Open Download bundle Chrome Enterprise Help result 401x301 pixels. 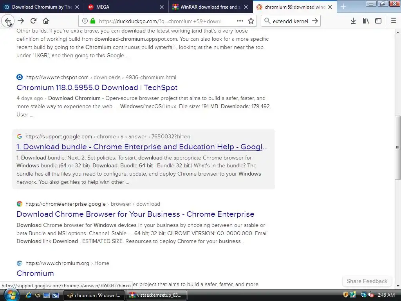(x=142, y=147)
